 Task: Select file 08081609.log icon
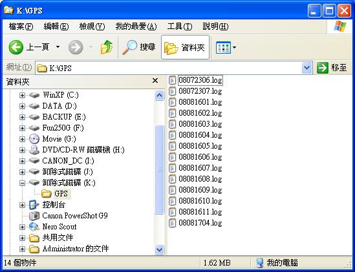[x=172, y=190]
